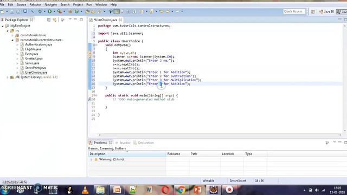This screenshot has height=195, width=347.
Task: Switch to the Javadoc tab
Action: [x=123, y=142]
